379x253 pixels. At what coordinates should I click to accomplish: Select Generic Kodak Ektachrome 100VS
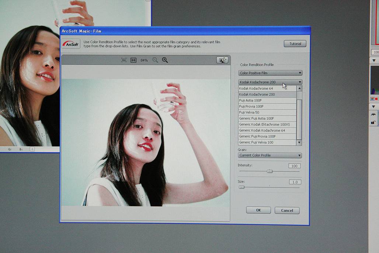pos(267,124)
